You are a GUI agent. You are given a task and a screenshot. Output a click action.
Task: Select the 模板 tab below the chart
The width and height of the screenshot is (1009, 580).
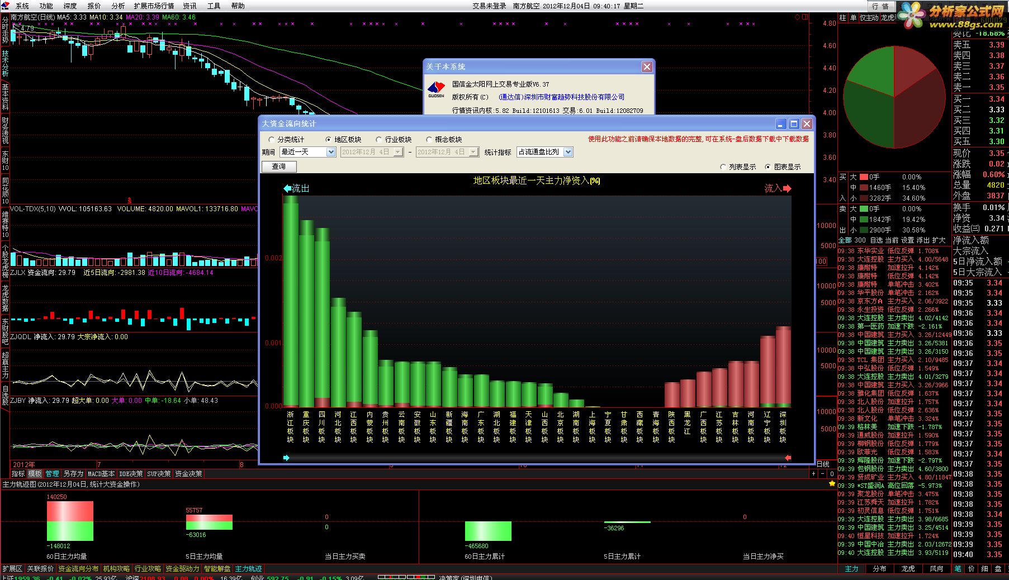35,473
